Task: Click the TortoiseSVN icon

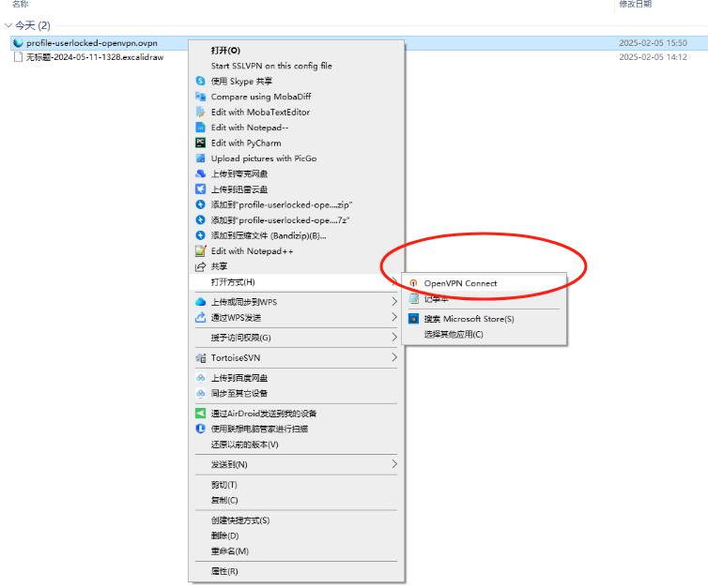Action: 201,358
